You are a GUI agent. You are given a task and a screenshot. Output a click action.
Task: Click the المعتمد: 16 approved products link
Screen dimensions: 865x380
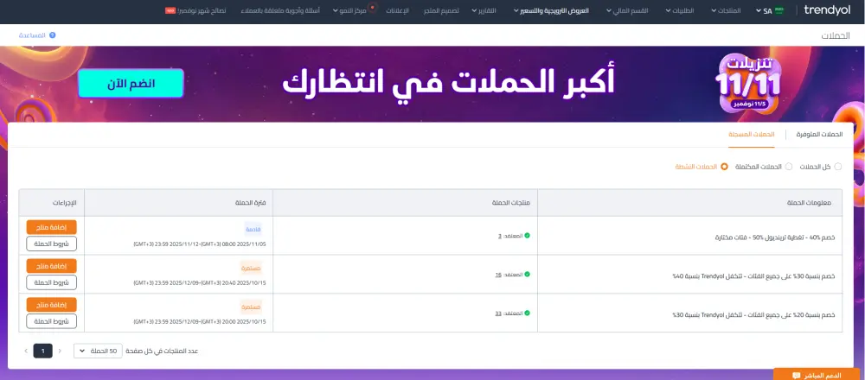509,275
